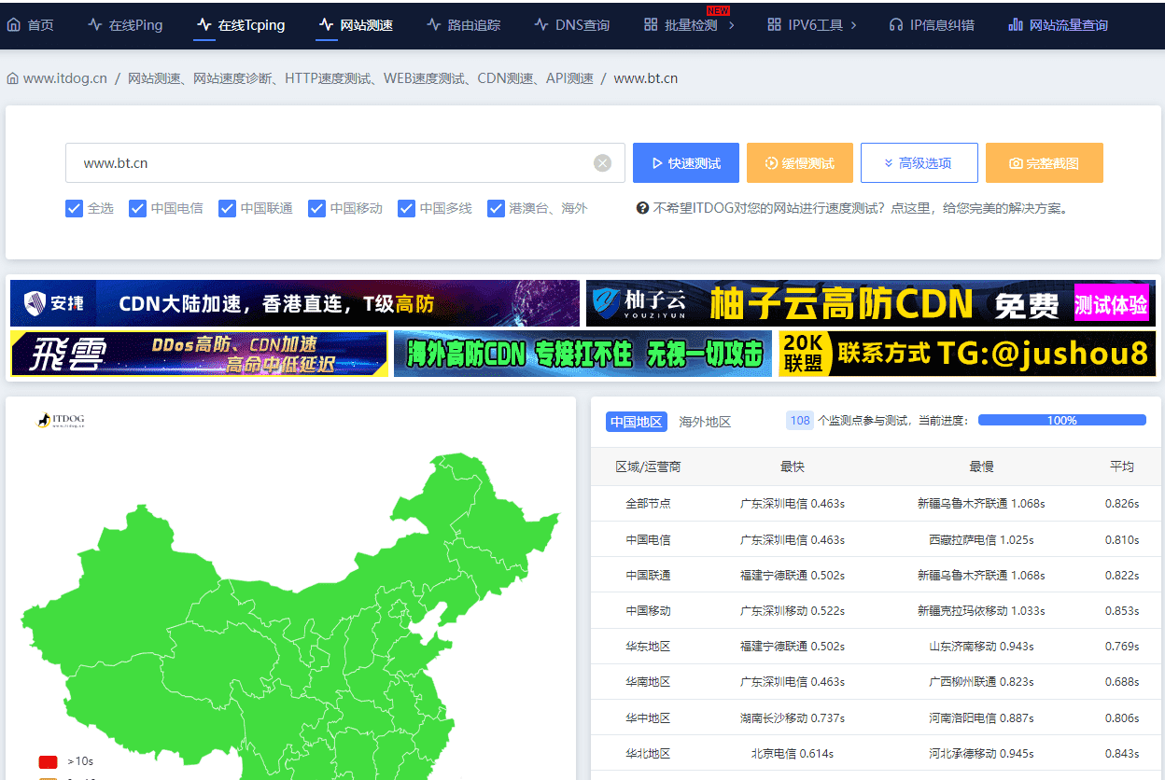This screenshot has height=780, width=1165.
Task: Open the 海外高防CDN banner ad
Action: tap(582, 354)
